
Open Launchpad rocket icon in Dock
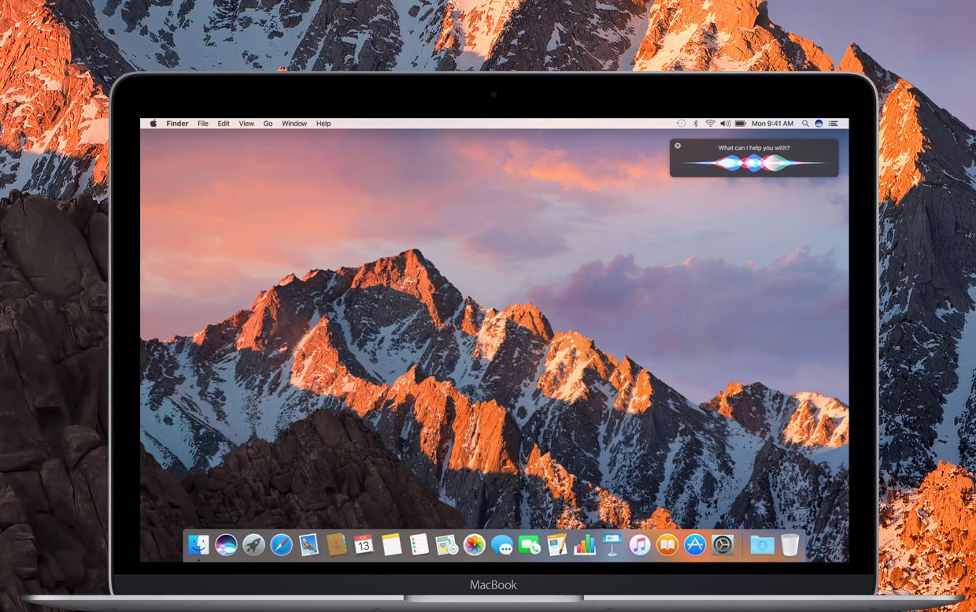(253, 544)
